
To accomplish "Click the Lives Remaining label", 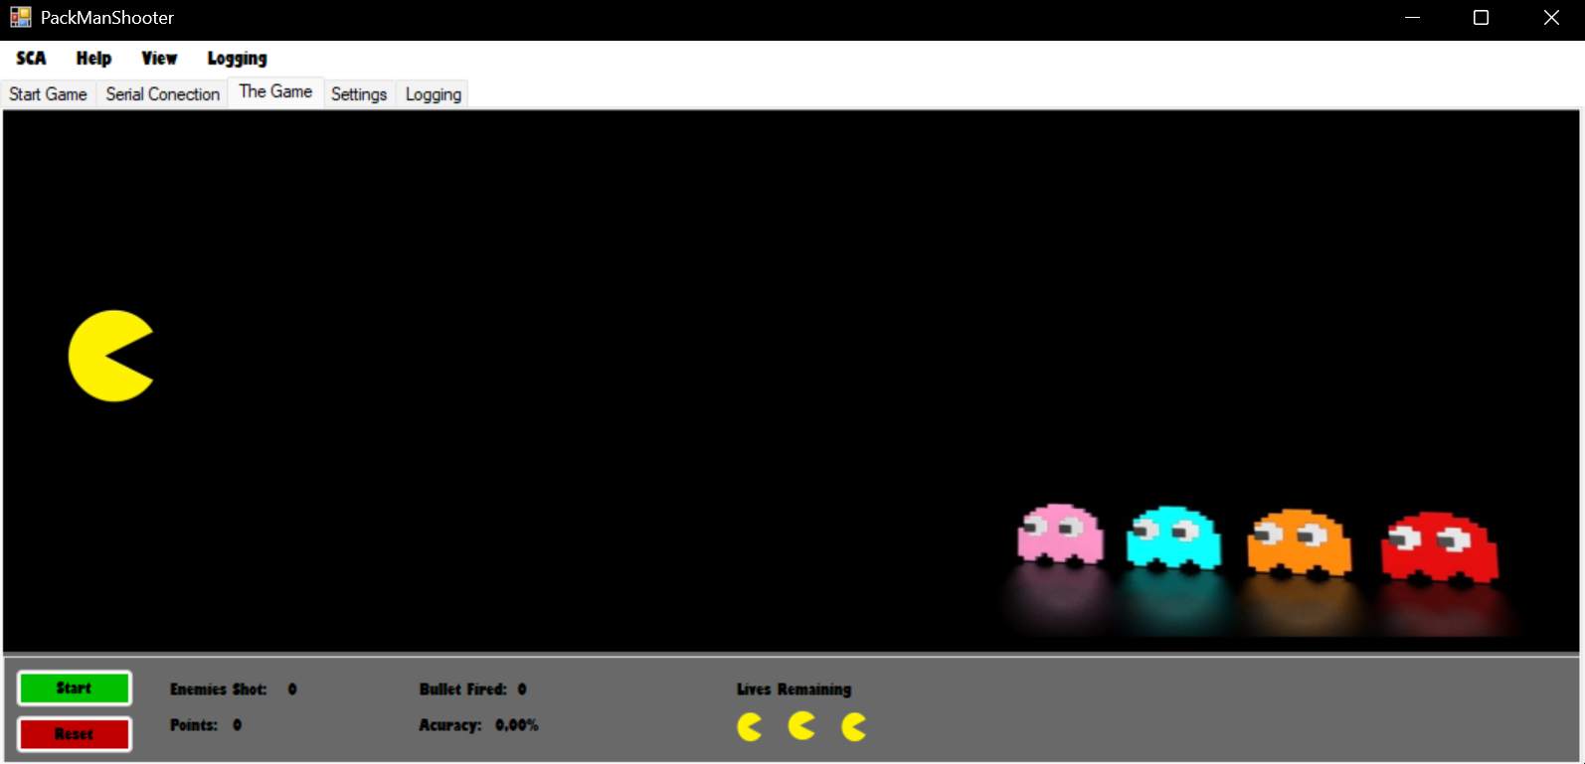I will (793, 689).
